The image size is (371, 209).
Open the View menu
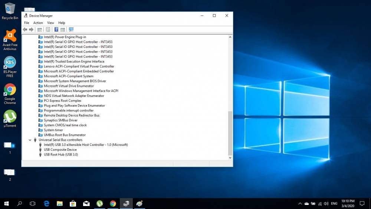[x=50, y=23]
